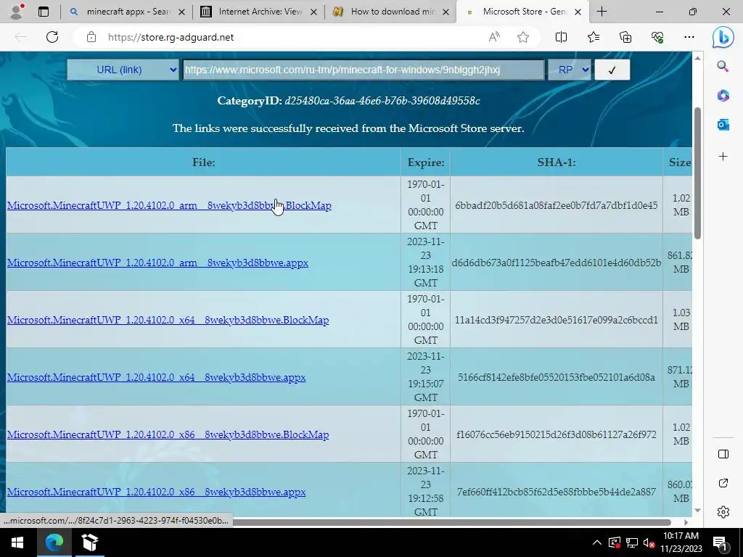Click Edge icon in taskbar
The height and width of the screenshot is (557, 743).
point(54,542)
